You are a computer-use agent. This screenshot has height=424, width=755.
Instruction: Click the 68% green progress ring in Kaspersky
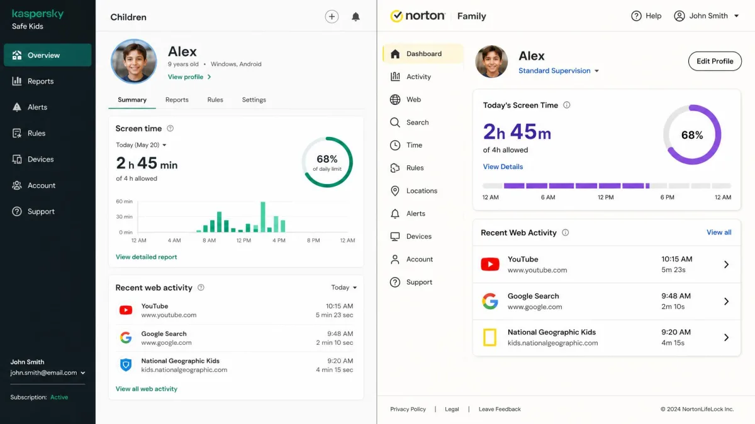[x=327, y=162]
